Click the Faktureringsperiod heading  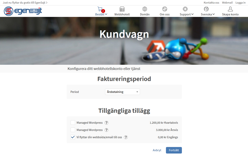[x=124, y=79]
